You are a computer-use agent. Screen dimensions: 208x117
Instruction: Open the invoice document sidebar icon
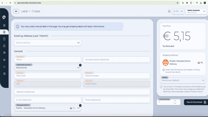click(4, 46)
